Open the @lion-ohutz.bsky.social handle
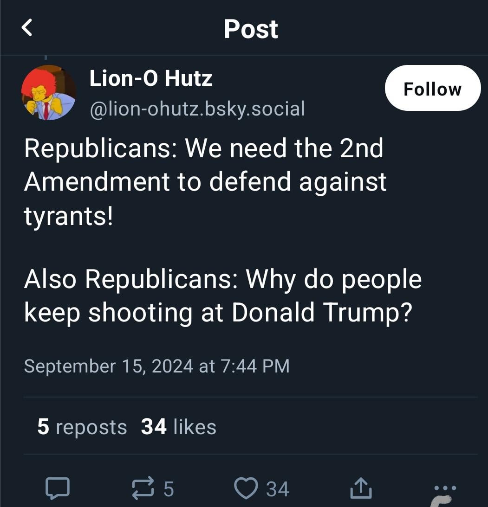This screenshot has width=488, height=507. (x=197, y=109)
